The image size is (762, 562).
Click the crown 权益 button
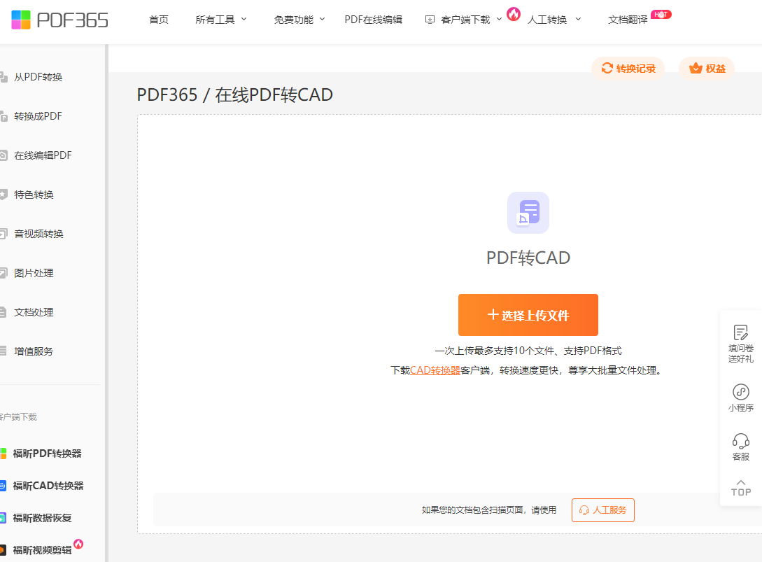(x=707, y=69)
